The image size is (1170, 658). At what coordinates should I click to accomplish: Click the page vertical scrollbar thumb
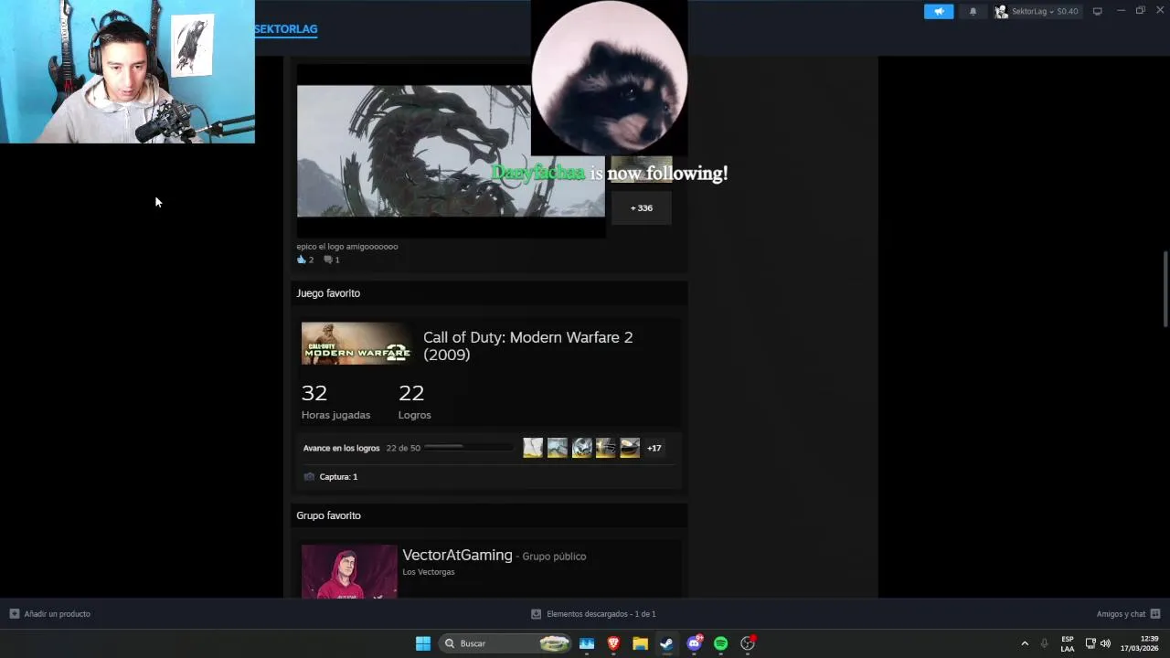coord(1165,288)
